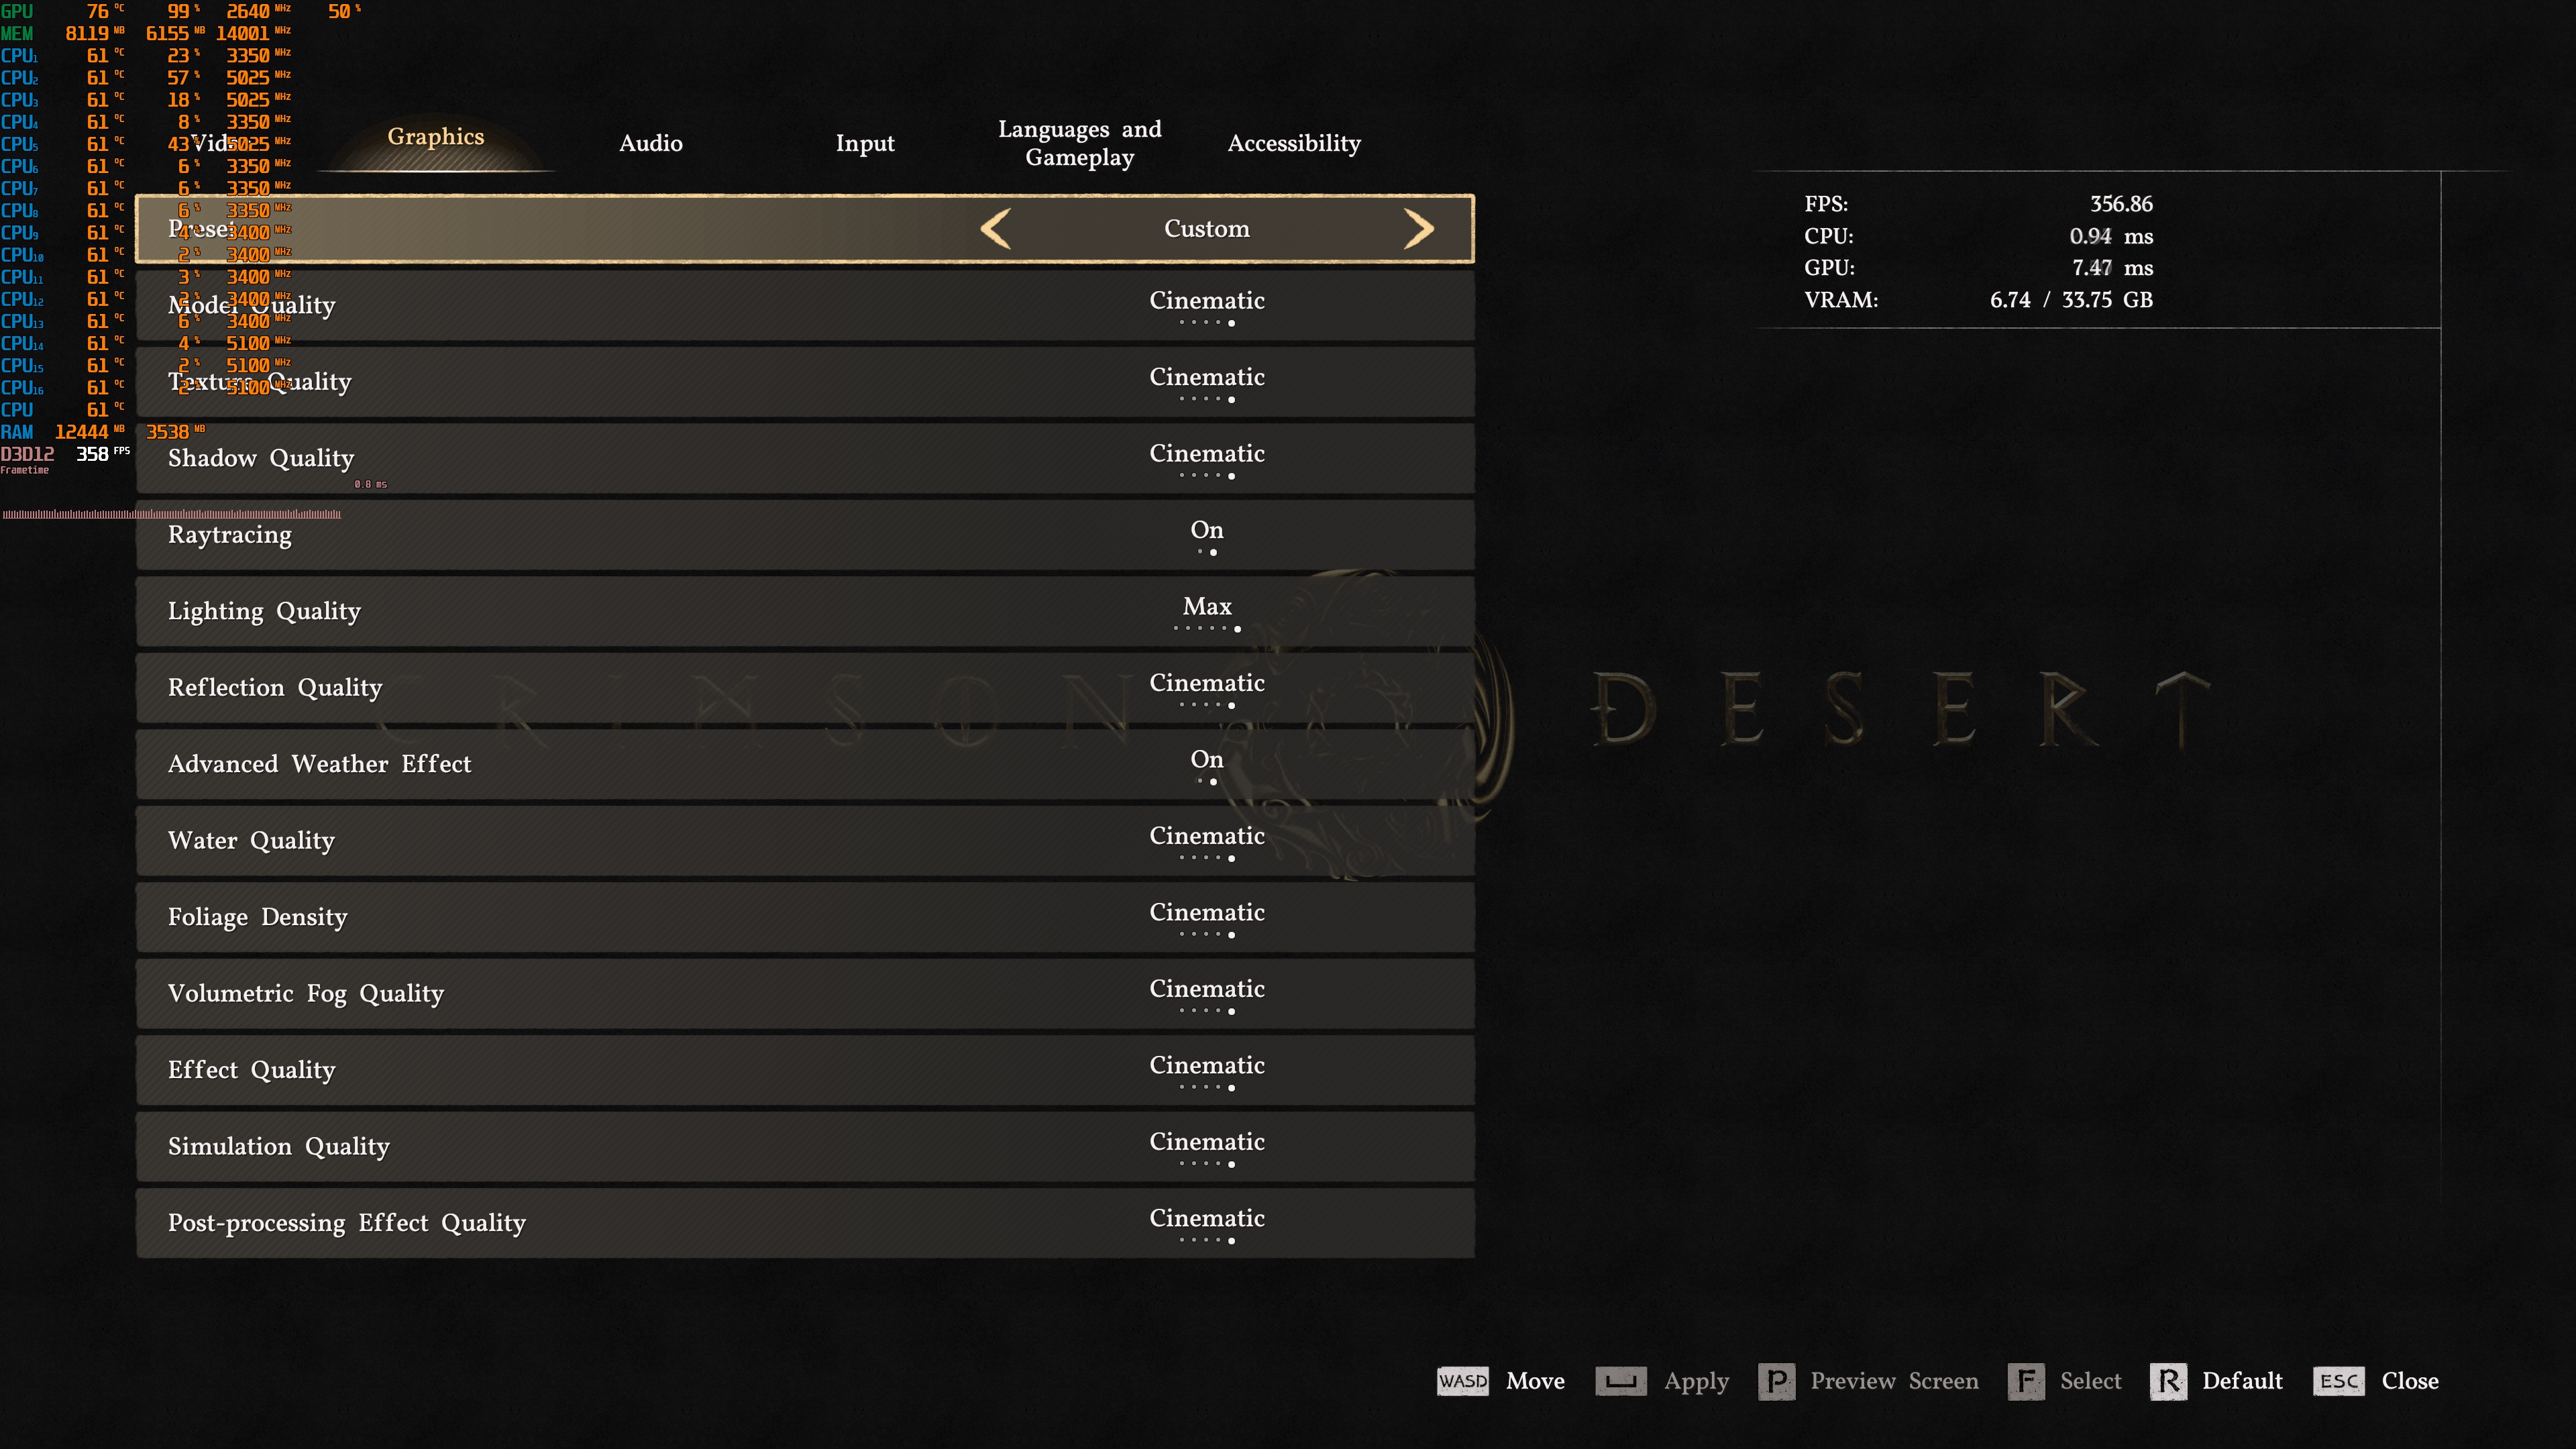Click the R key Default icon
Screen dimensions: 2576x1449
(2168, 1381)
